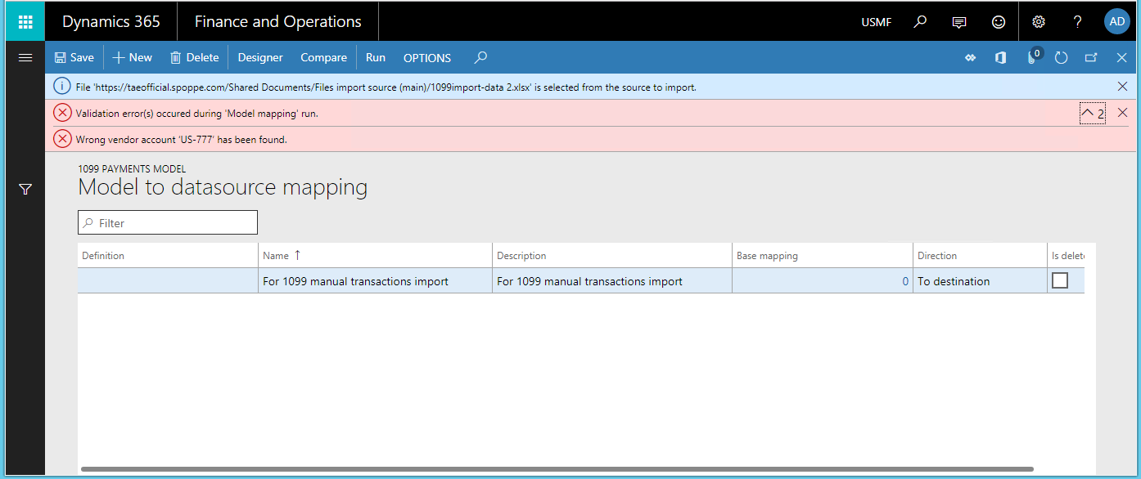Open the app launcher waffle icon
The width and height of the screenshot is (1141, 479).
[25, 22]
